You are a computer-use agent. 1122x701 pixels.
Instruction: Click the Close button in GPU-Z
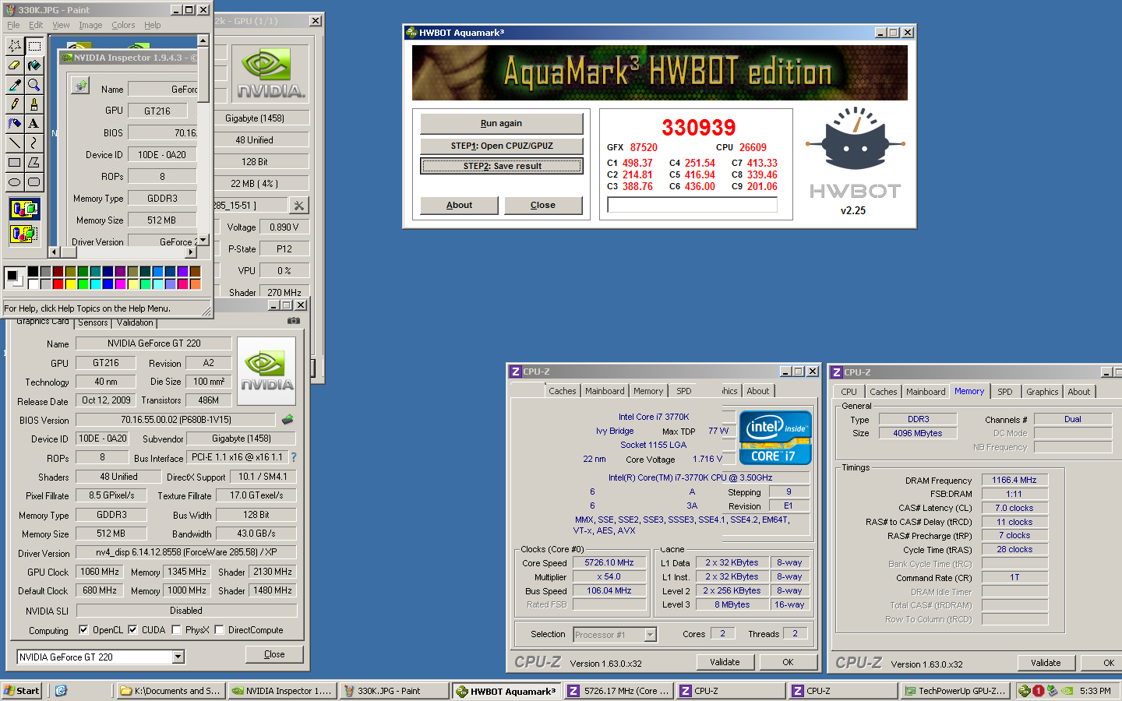[274, 654]
